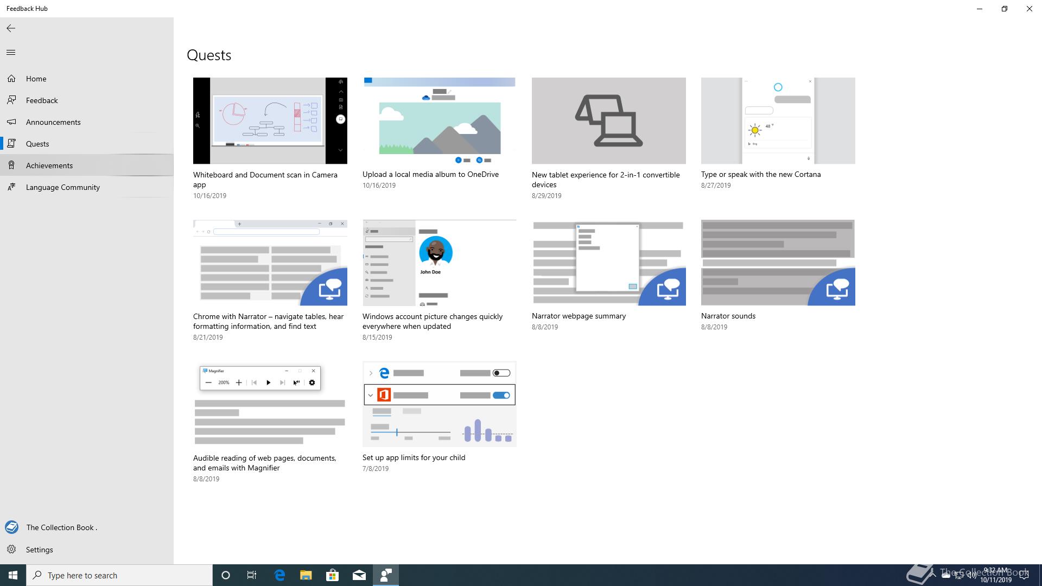Click 'Whiteboard and Document scan in Camera app' title
Screen dimensions: 1042x586
[x=265, y=180]
